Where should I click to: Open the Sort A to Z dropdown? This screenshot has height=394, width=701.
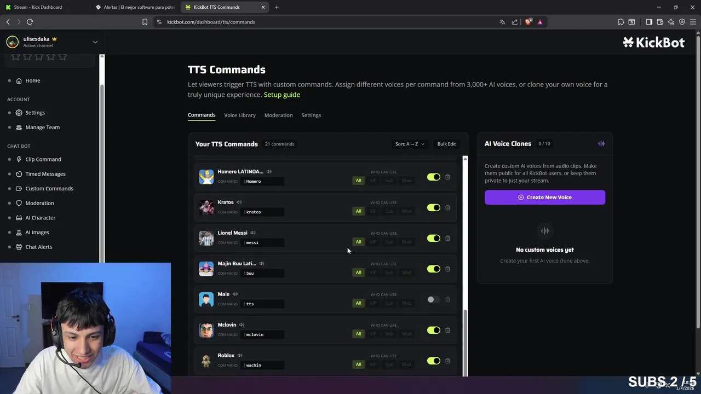(410, 144)
